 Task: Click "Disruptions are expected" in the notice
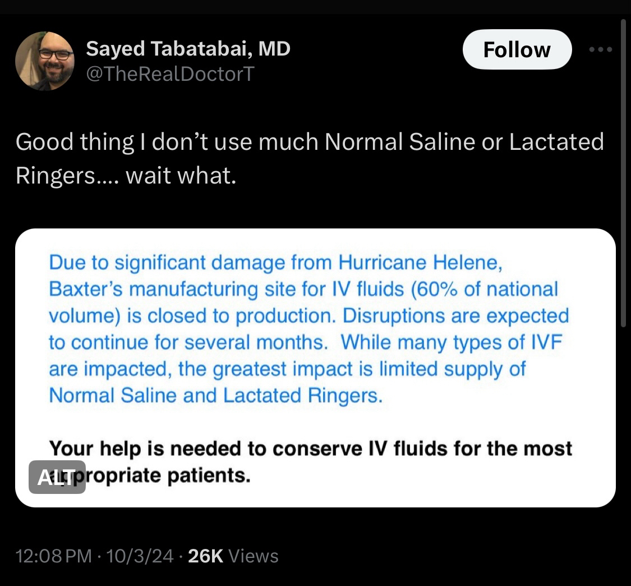coord(456,315)
